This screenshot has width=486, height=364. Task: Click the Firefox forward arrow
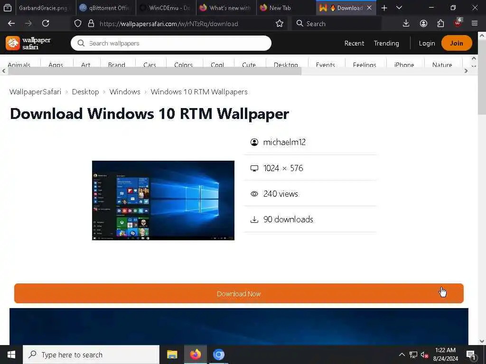pos(28,24)
